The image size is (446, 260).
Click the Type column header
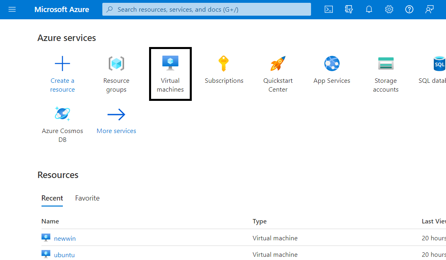tap(259, 221)
